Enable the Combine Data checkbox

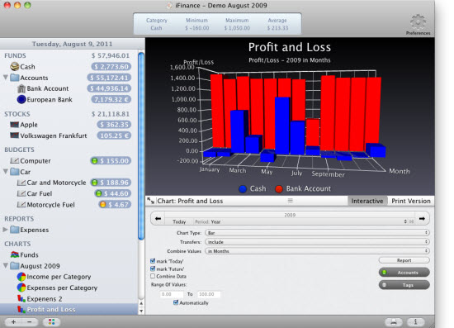click(153, 276)
